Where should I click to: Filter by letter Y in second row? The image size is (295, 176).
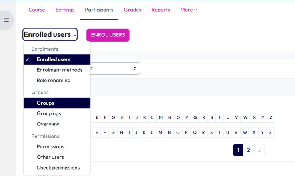[262, 132]
